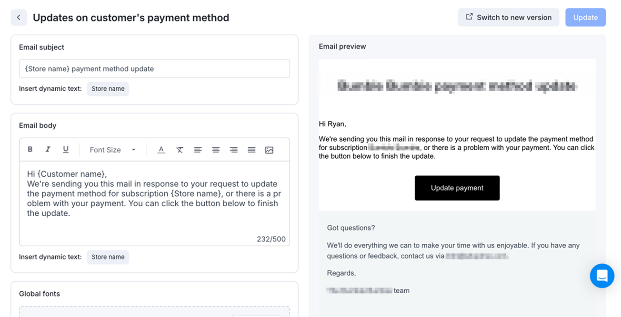Screen dimensions: 621x317
Task: Click Switch to new version button
Action: (509, 18)
